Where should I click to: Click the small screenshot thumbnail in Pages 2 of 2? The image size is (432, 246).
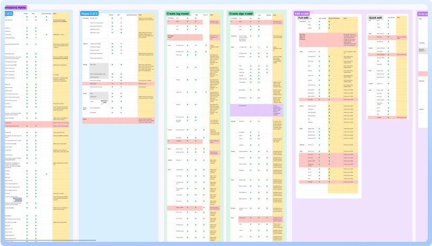click(x=104, y=102)
